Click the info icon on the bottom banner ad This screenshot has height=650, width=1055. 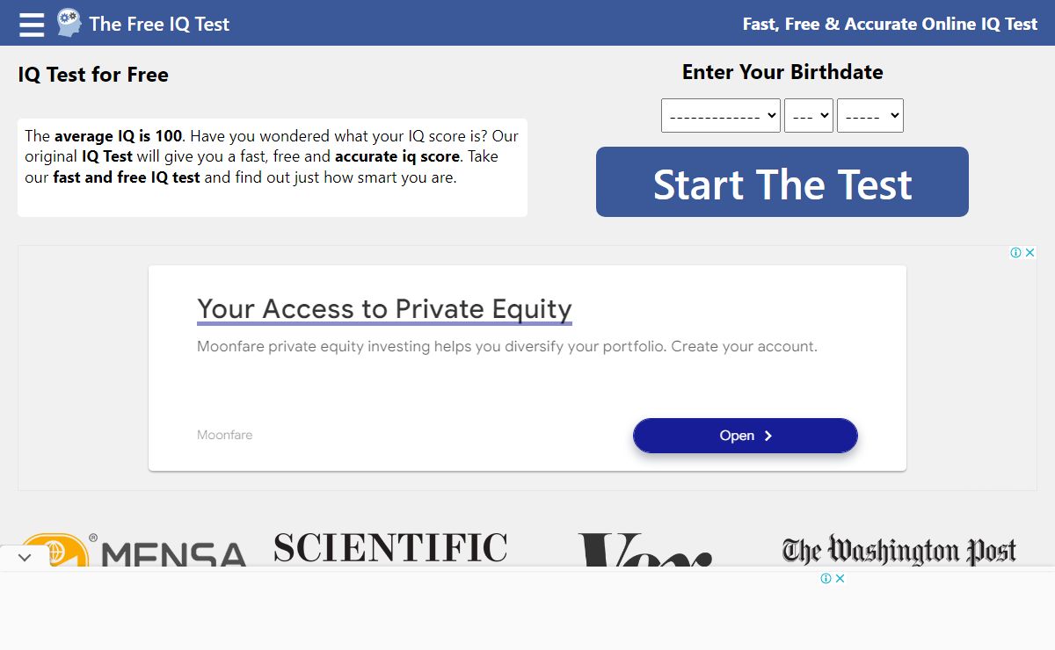pyautogui.click(x=826, y=579)
